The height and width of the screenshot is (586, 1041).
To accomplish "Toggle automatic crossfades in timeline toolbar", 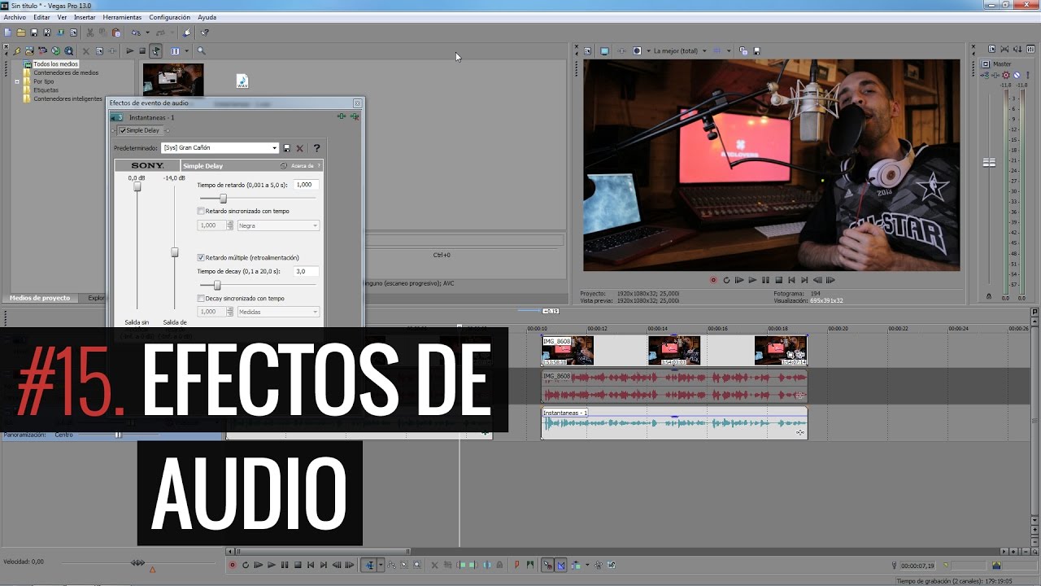I will [x=561, y=565].
